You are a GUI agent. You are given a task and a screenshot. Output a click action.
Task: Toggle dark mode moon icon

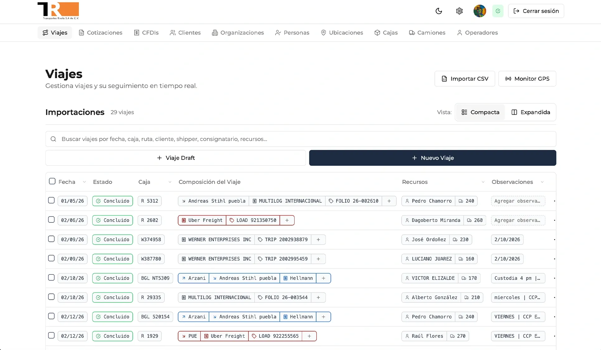point(439,11)
